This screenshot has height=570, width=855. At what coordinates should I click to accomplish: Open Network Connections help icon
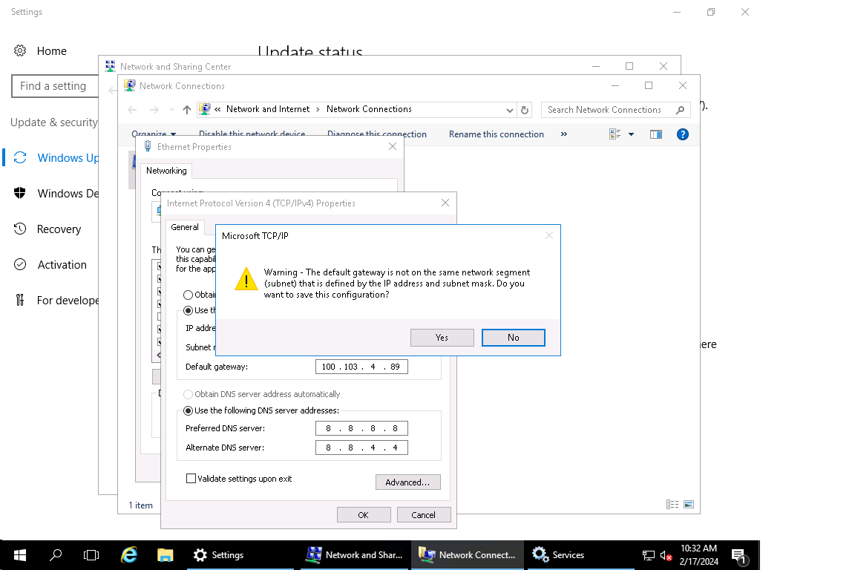(683, 134)
